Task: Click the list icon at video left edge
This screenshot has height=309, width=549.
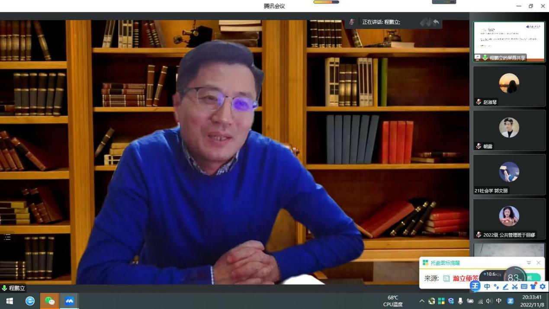Action: (x=7, y=237)
